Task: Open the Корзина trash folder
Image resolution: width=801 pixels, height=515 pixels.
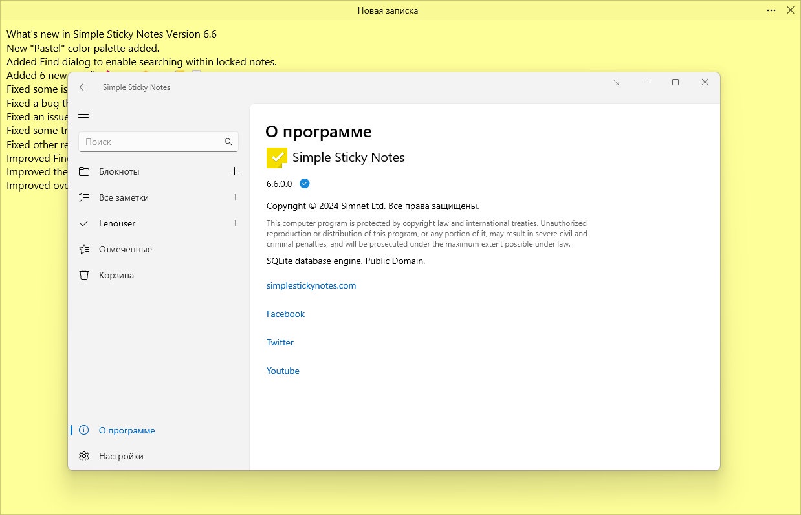Action: pyautogui.click(x=116, y=275)
